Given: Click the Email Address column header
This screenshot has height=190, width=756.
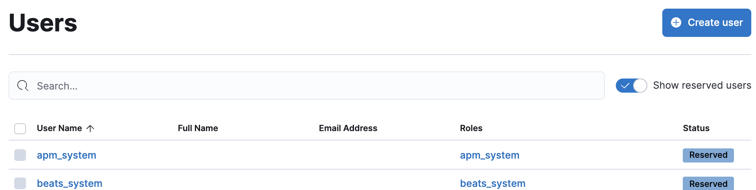Looking at the screenshot, I should (348, 128).
